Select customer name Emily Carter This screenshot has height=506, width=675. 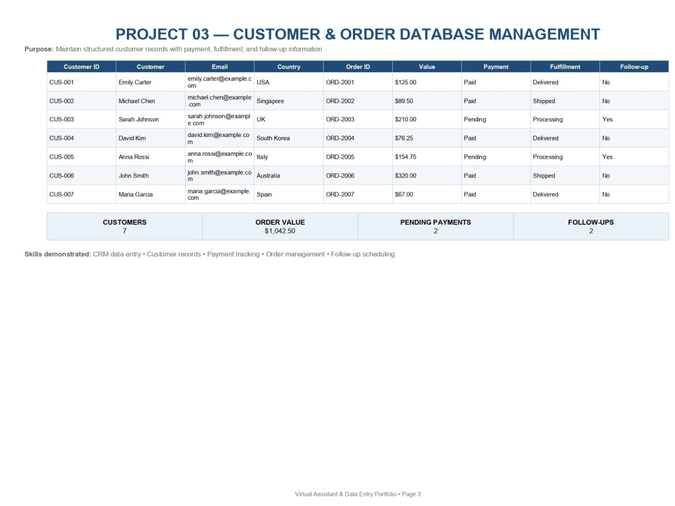(x=135, y=82)
